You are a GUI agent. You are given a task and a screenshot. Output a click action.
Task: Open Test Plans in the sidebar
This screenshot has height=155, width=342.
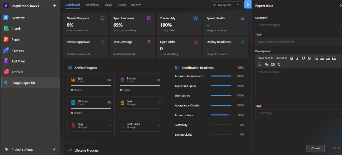30,61
